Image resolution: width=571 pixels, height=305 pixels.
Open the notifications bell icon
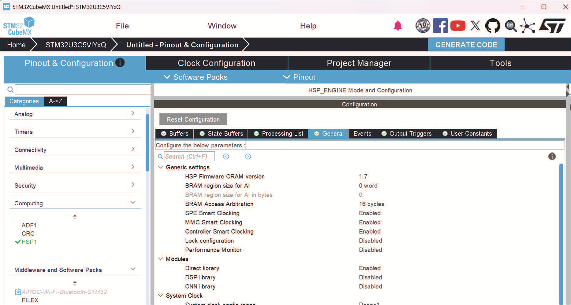click(x=397, y=26)
